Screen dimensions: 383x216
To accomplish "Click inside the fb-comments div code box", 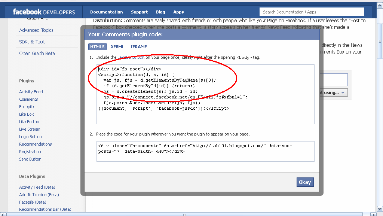I will click(205, 152).
